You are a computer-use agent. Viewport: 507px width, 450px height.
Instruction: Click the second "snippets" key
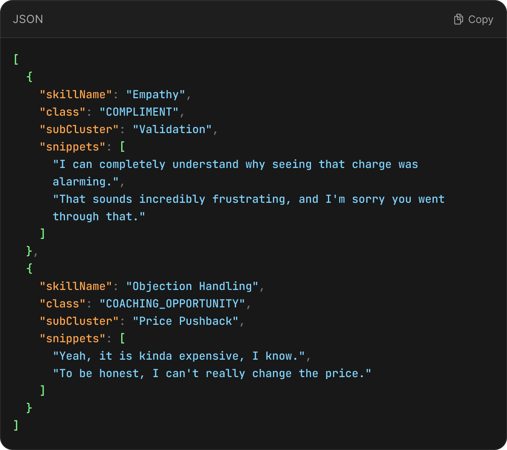tap(72, 339)
